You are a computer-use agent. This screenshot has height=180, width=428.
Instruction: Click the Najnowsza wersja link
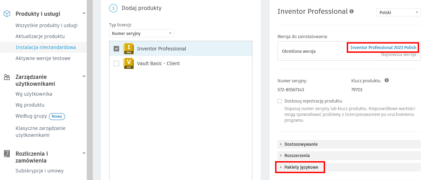tap(398, 55)
